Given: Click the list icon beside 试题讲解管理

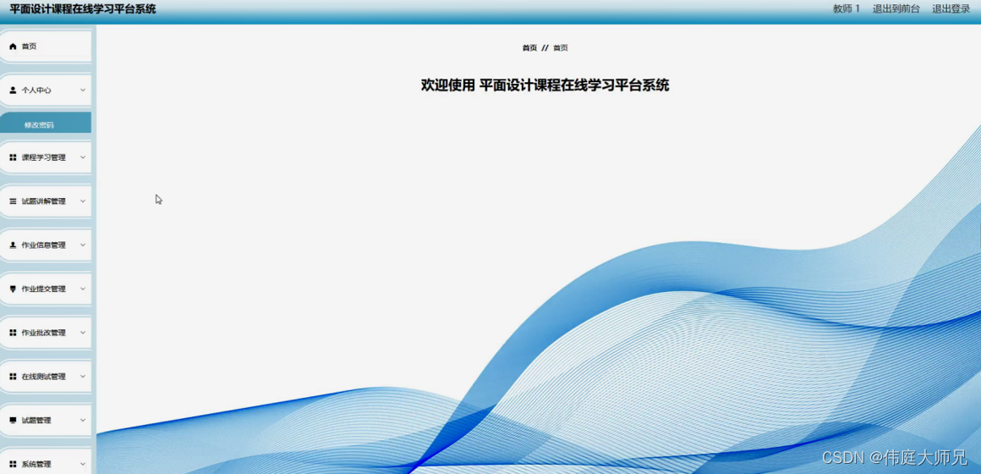Looking at the screenshot, I should [13, 201].
